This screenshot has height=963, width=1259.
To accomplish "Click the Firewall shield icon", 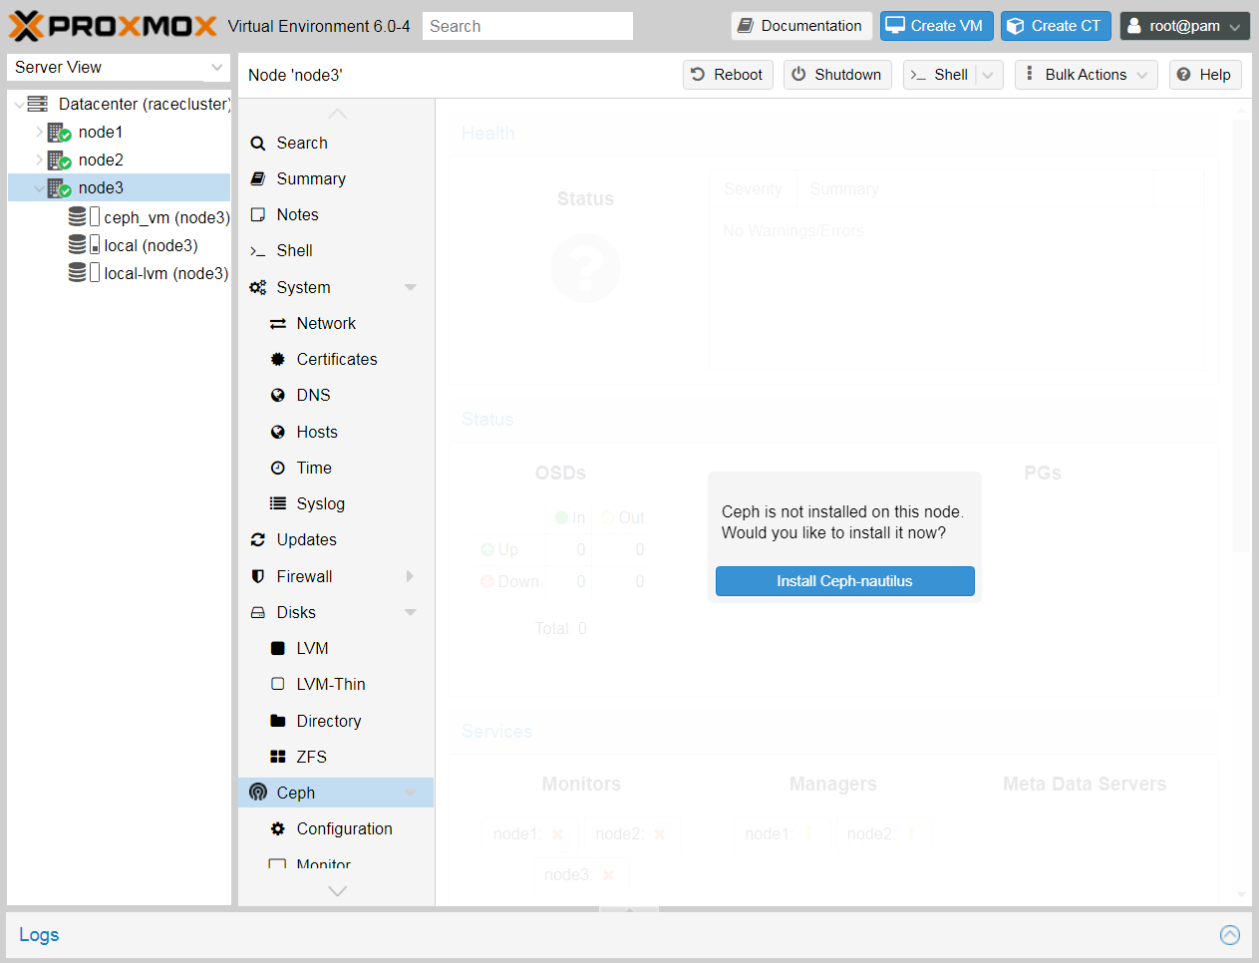I will pyautogui.click(x=258, y=576).
